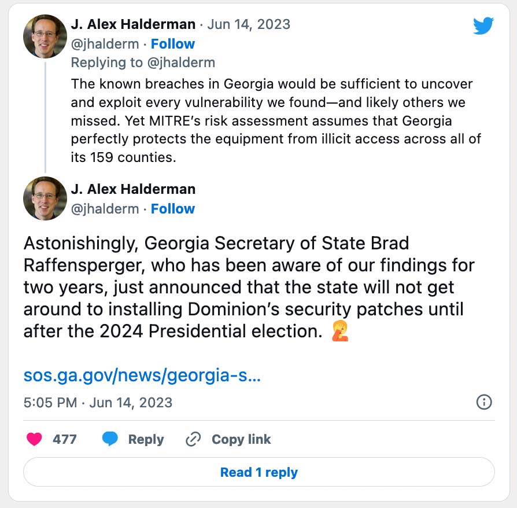Click the Copy link text
This screenshot has width=517, height=508.
click(x=241, y=440)
